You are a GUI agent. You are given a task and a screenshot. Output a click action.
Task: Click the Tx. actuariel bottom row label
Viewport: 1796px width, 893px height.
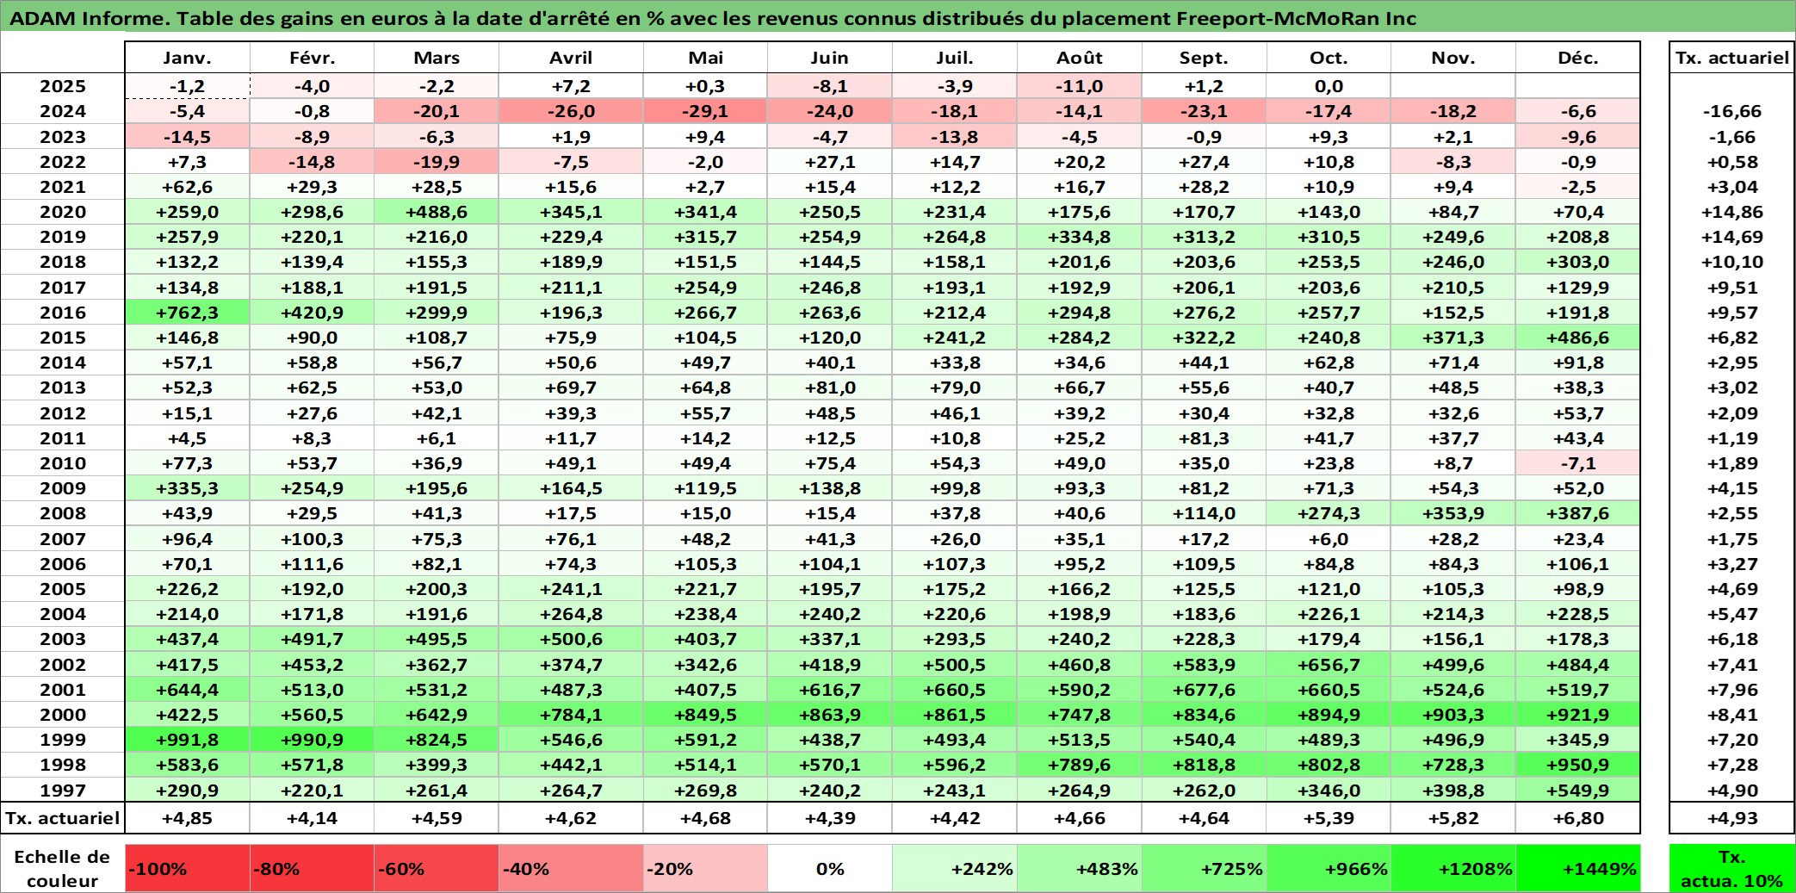tap(63, 818)
